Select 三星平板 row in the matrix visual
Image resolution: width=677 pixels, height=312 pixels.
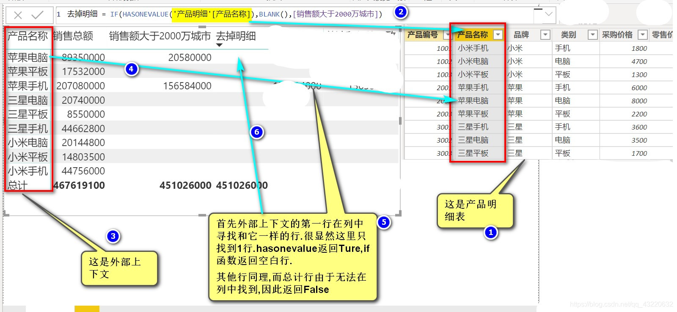click(28, 114)
